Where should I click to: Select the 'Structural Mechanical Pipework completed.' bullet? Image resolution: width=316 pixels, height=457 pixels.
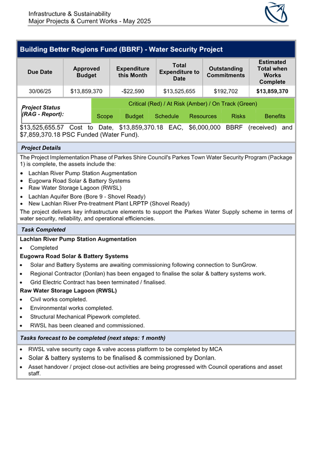[85, 317]
